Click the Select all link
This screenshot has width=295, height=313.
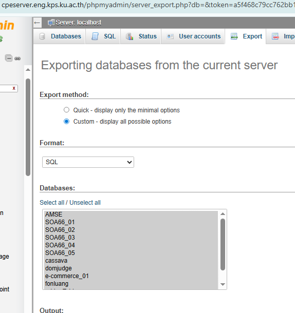pyautogui.click(x=52, y=202)
